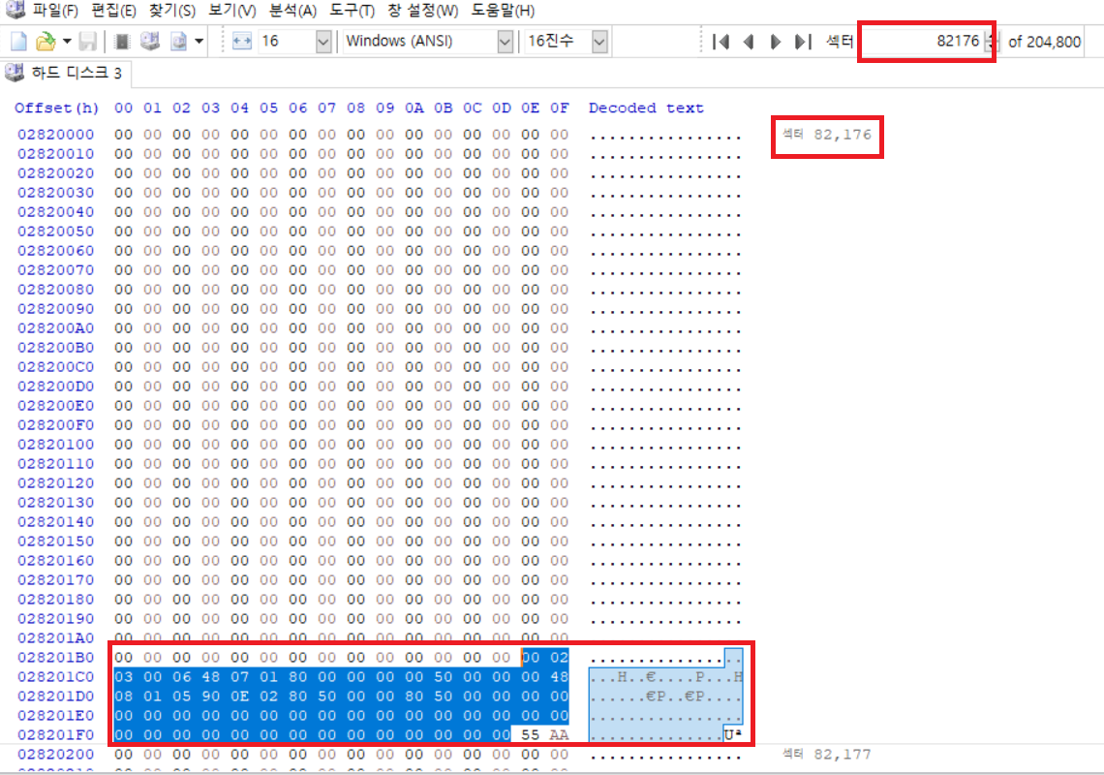Open the Windows (ANSI) charset dropdown

pos(505,42)
